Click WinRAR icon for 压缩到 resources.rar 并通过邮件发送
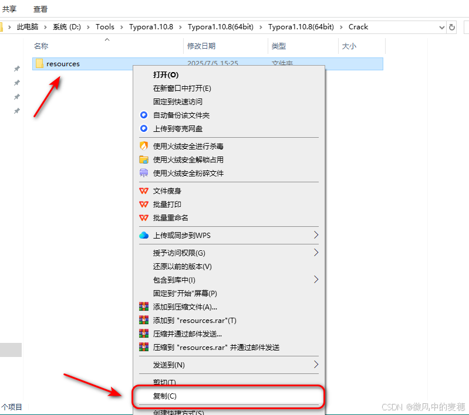Image resolution: width=469 pixels, height=415 pixels. [x=144, y=347]
